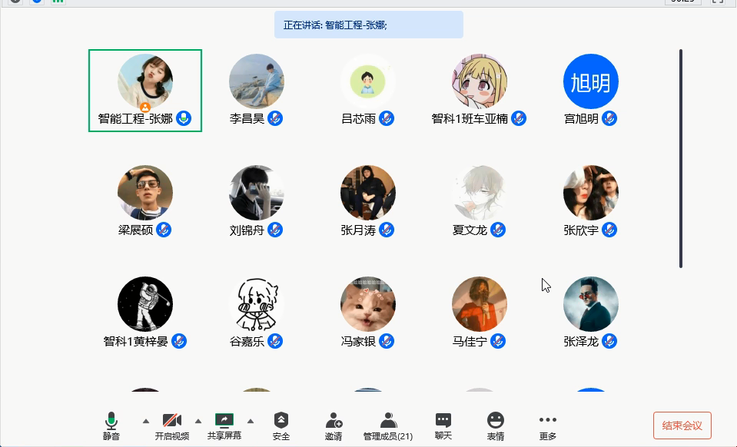Open the 表情 reactions picker
Image resolution: width=737 pixels, height=447 pixels.
pyautogui.click(x=496, y=426)
